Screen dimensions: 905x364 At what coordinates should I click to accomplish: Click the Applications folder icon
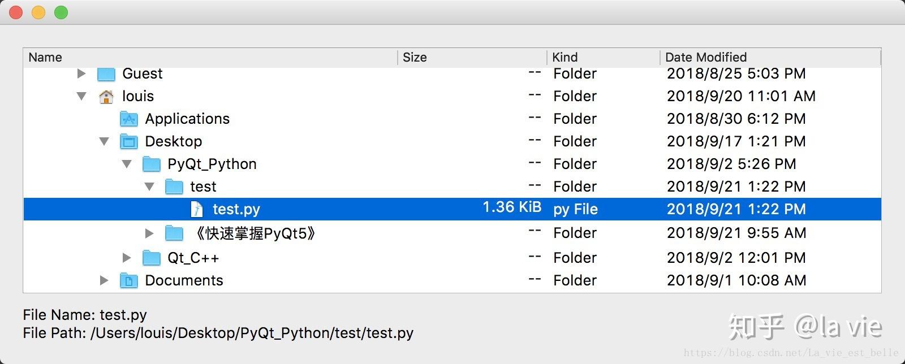pyautogui.click(x=129, y=119)
